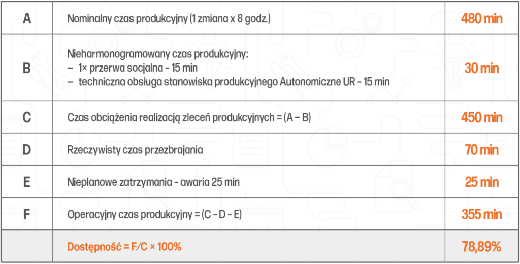Image resolution: width=520 pixels, height=264 pixels.
Task: Click the row letter F cell
Action: 27,214
